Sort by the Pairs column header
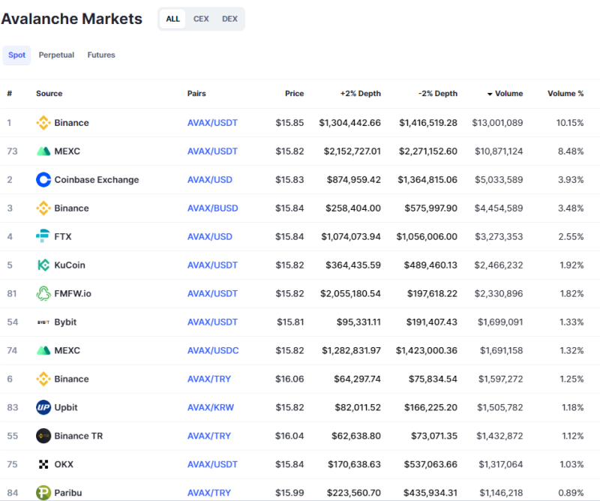Screen dimensions: 600x501 [x=196, y=94]
